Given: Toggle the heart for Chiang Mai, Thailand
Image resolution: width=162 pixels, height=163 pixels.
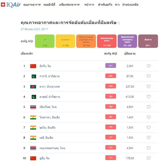Looking at the screenshot, I should click(149, 107).
